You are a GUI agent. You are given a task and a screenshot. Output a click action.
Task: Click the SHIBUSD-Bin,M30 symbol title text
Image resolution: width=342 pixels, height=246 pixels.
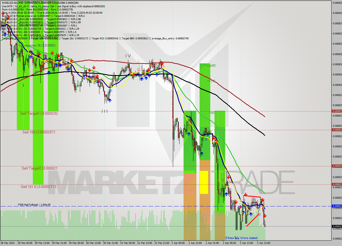pyautogui.click(x=13, y=3)
